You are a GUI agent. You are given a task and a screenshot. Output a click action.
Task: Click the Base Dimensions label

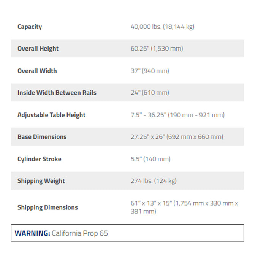[42, 137]
